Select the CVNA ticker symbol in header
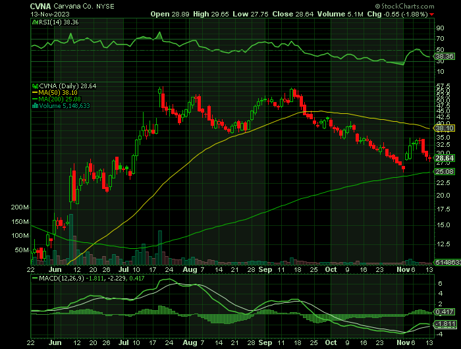This screenshot has width=461, height=349. tap(41, 6)
